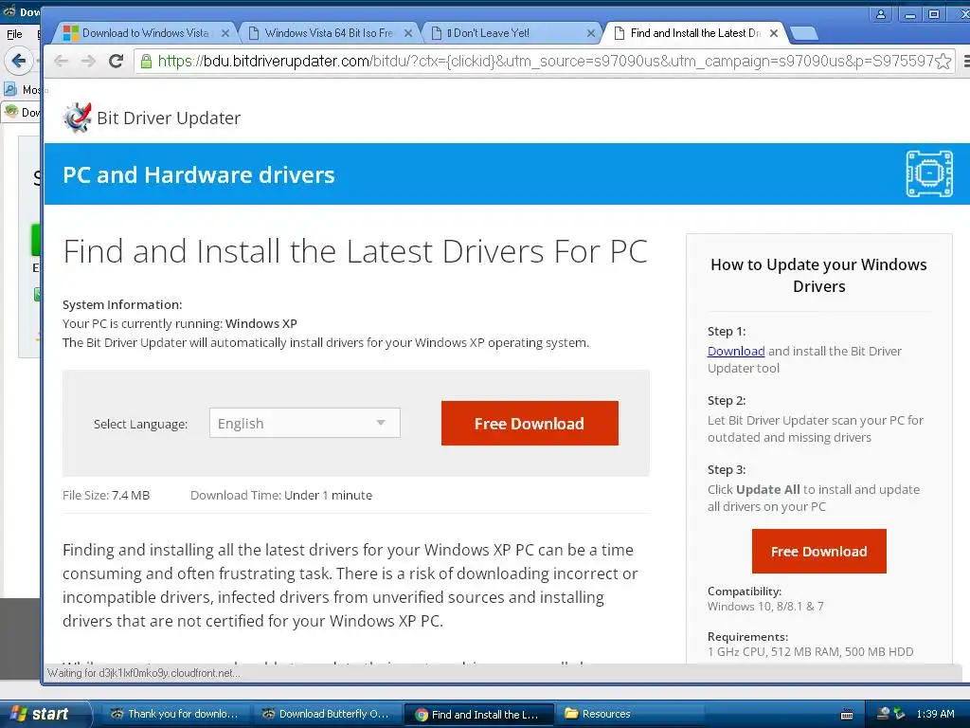Image resolution: width=970 pixels, height=728 pixels.
Task: Click Chrome's forward arrow icon
Action: (88, 61)
